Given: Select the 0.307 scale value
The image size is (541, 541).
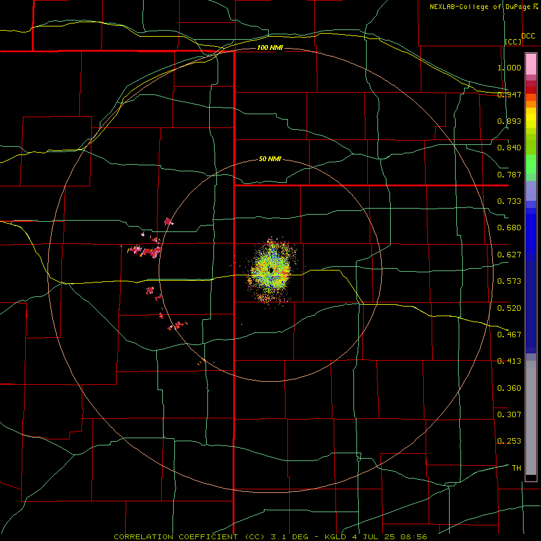Looking at the screenshot, I should (509, 415).
